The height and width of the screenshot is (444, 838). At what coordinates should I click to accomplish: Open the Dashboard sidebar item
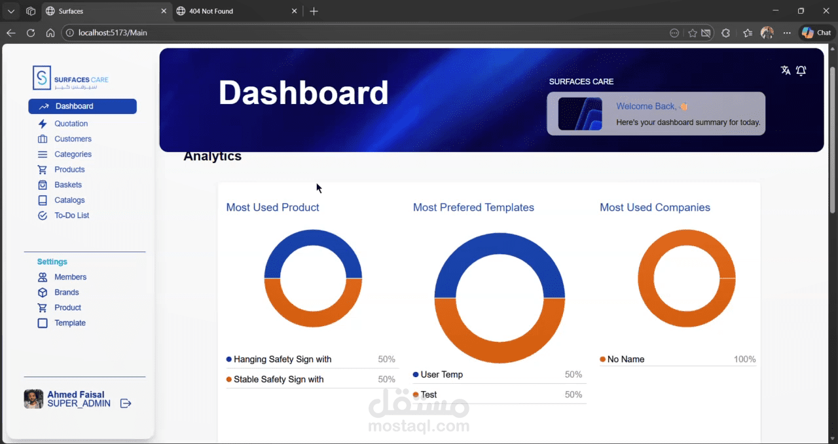[x=82, y=106]
